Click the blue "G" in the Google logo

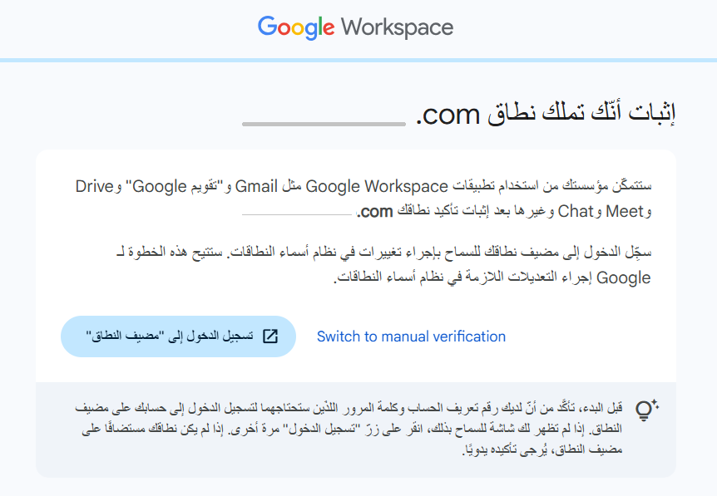[x=268, y=27]
